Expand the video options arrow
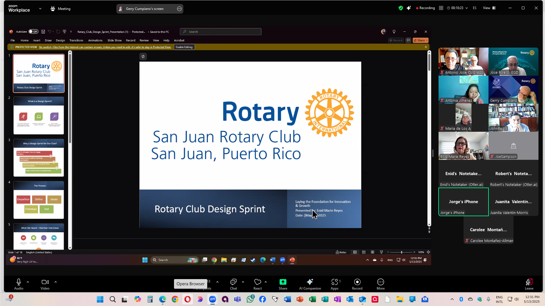545x306 pixels. (x=56, y=282)
